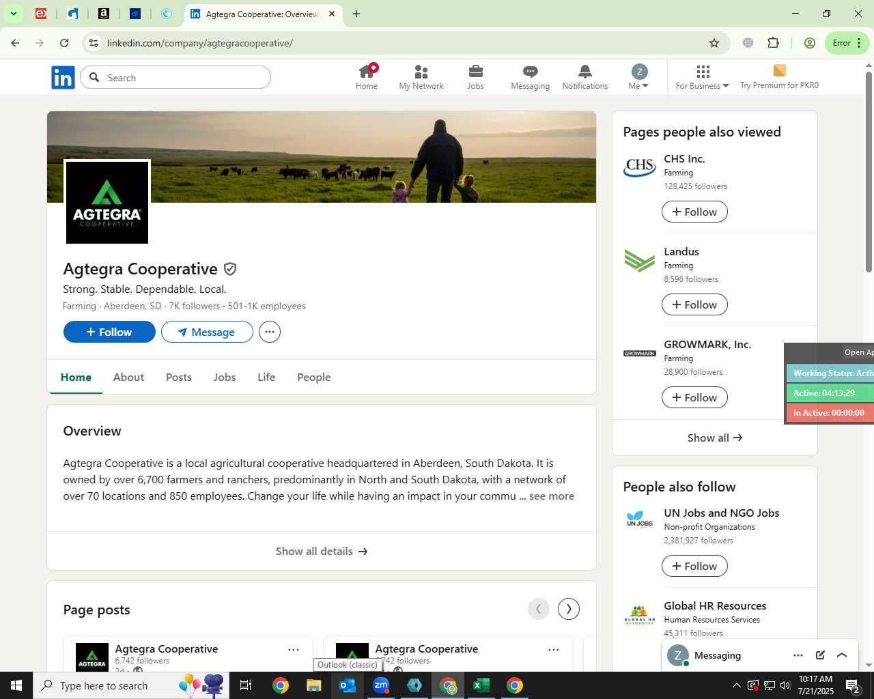Open the UN Jobs logo
Screen dimensions: 874x699
click(640, 519)
